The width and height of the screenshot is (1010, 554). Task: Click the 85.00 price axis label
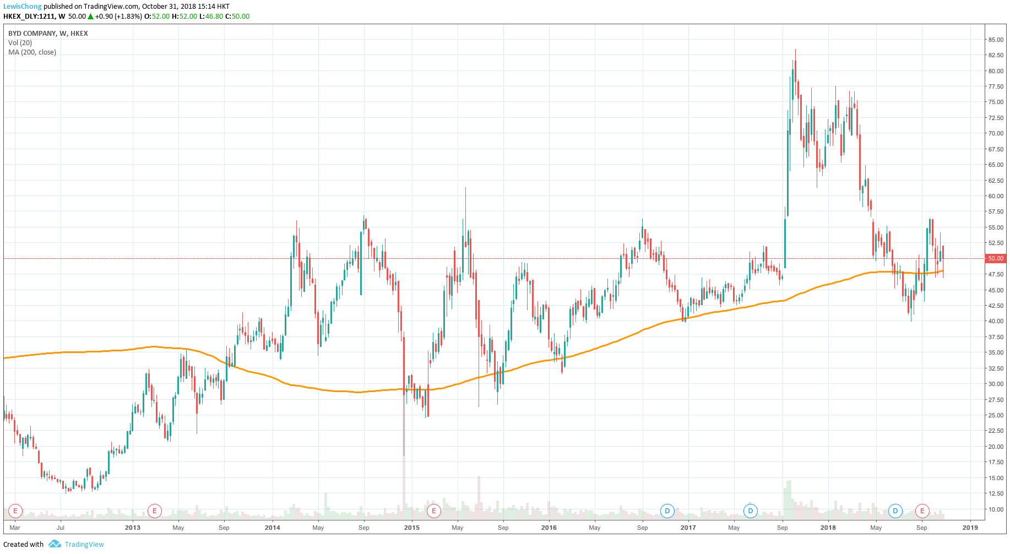[996, 40]
